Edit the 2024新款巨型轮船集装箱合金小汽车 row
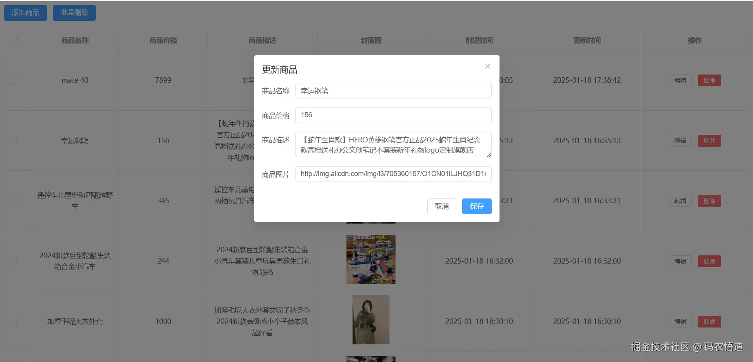753x362 pixels. 680,262
